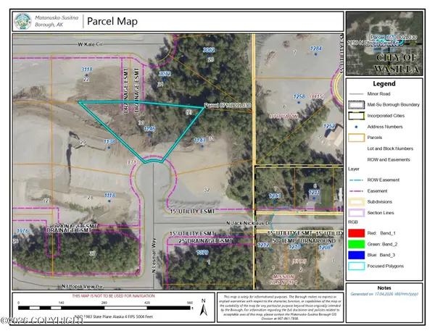This screenshot has width=435, height=336.
Task: Click the cyan Focused Polygons swatch
Action: pos(357,266)
